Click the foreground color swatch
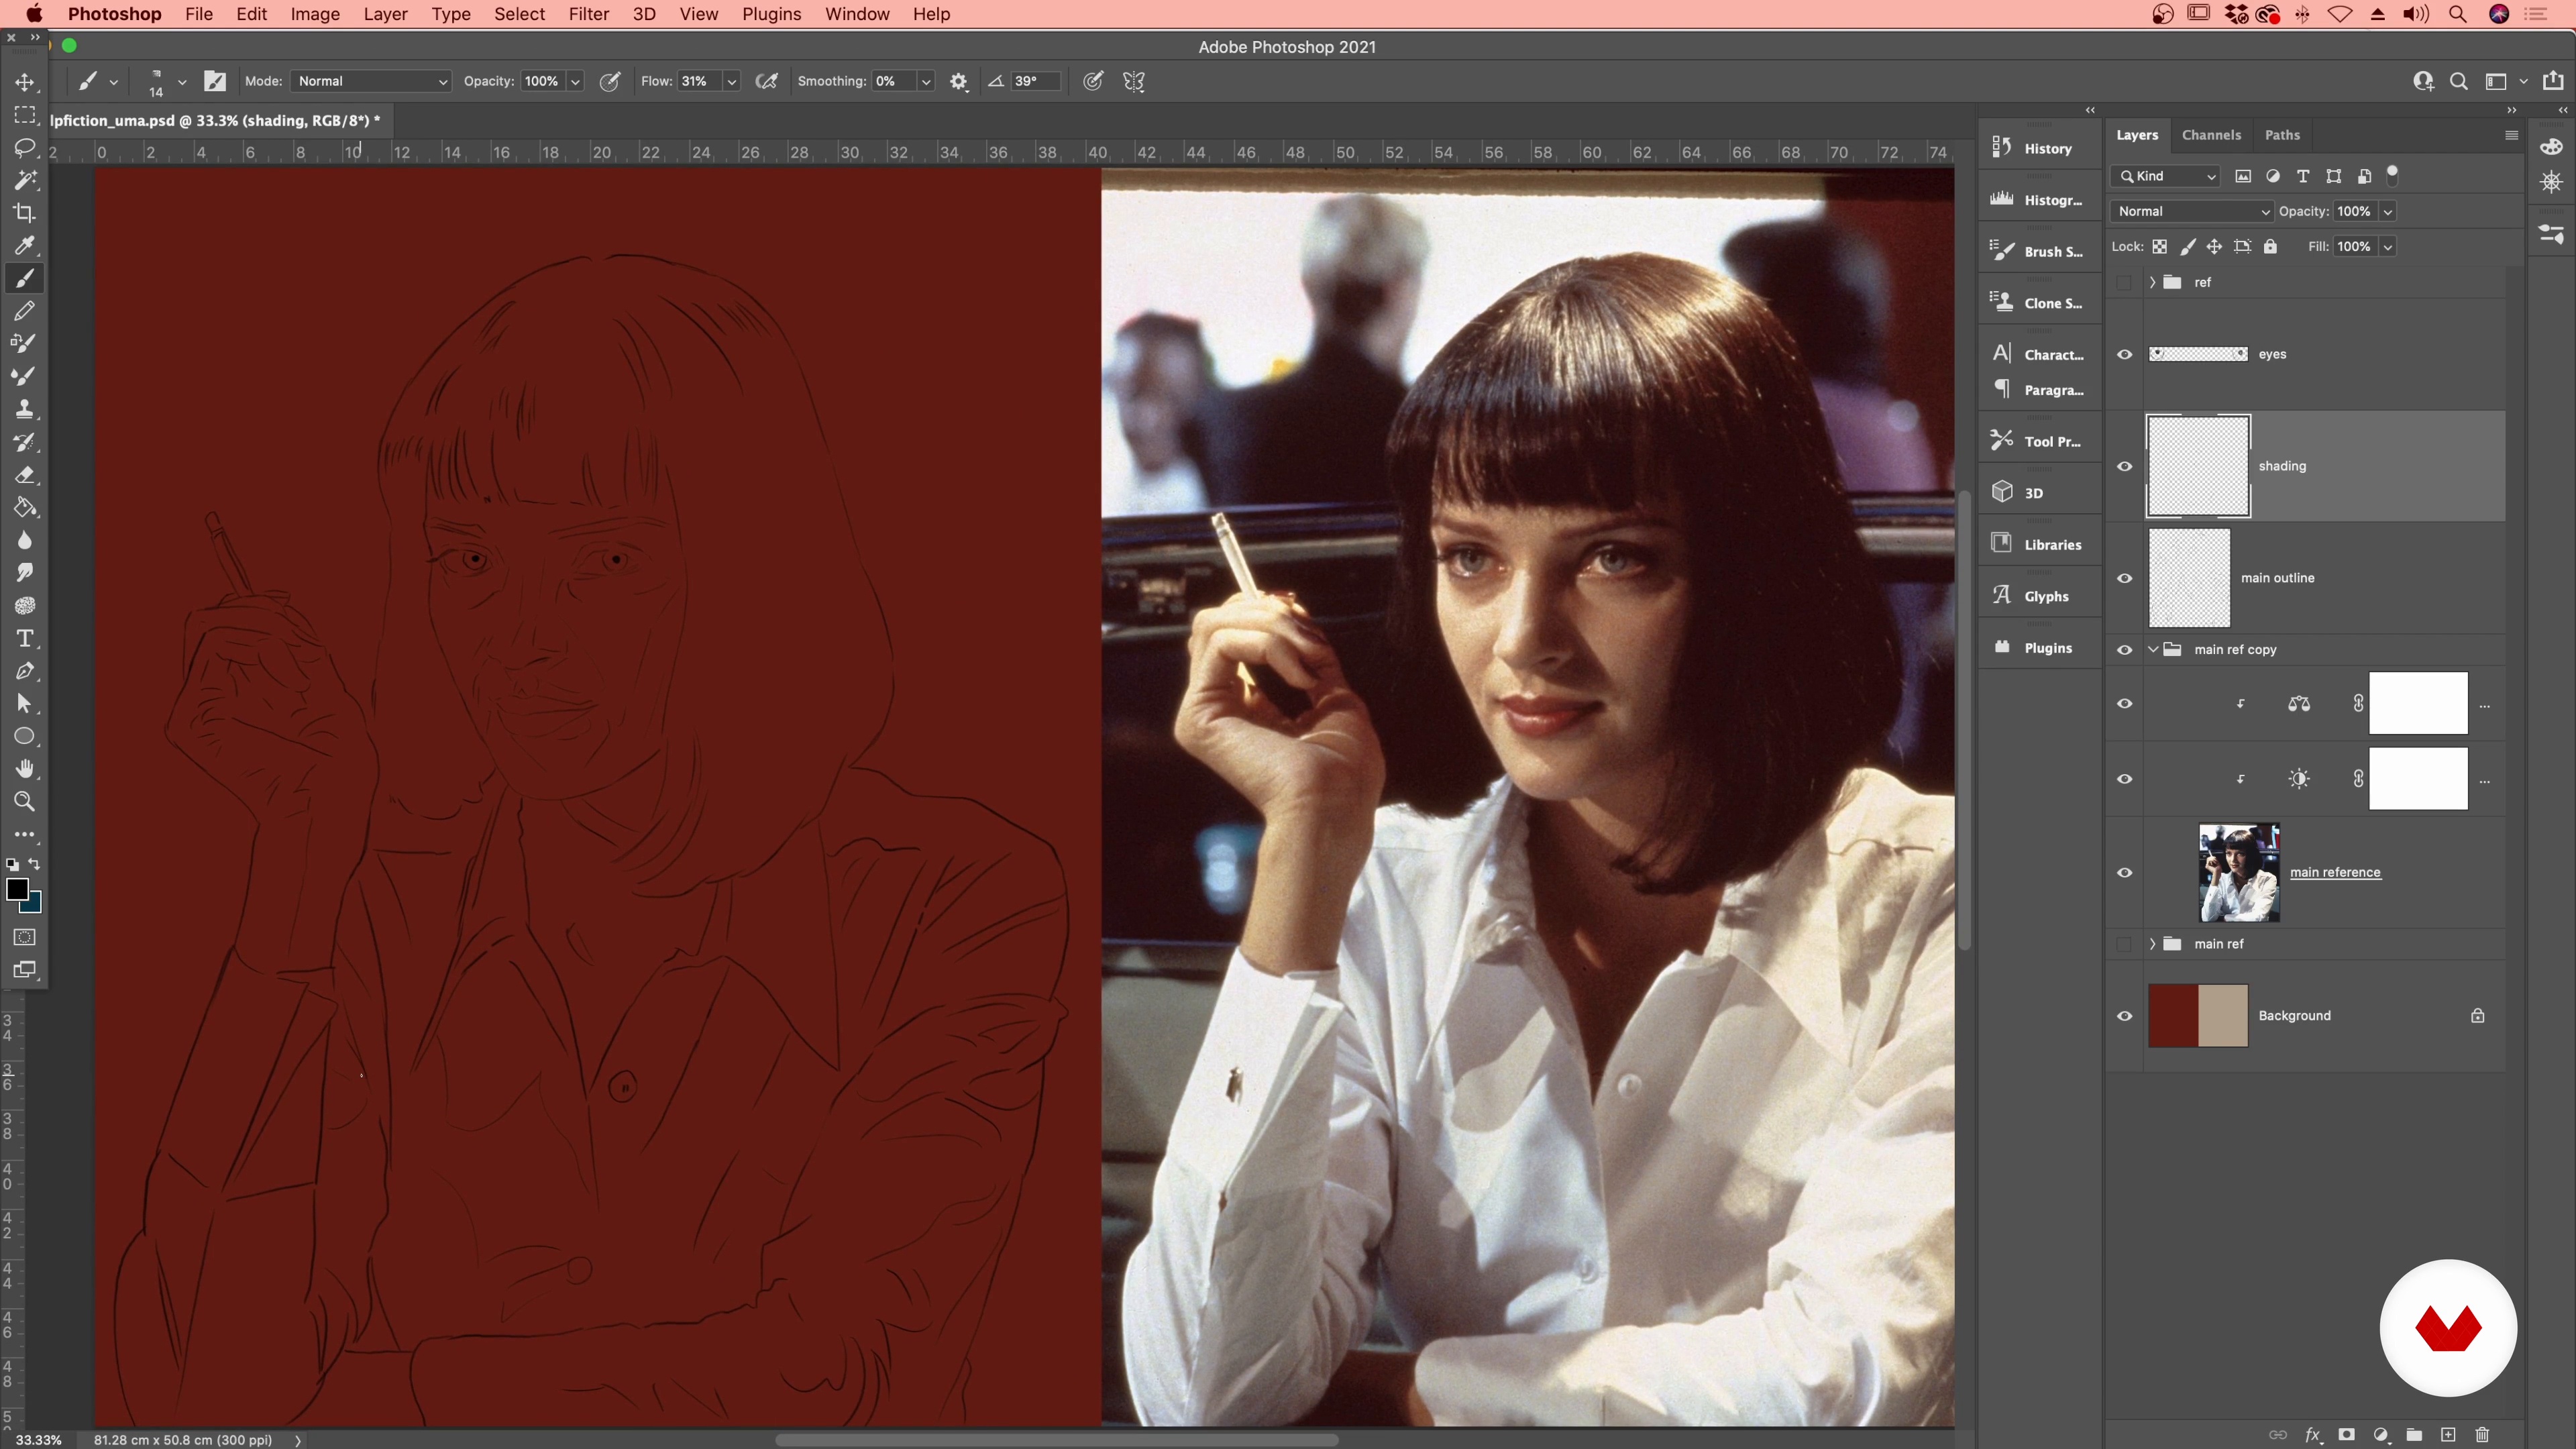This screenshot has height=1449, width=2576. coord(17,889)
